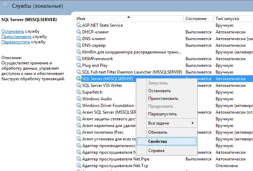Viewport: 253px width, 171px height.
Task: Click the gear icon of Агент SQL Server
Action: [x=79, y=112]
